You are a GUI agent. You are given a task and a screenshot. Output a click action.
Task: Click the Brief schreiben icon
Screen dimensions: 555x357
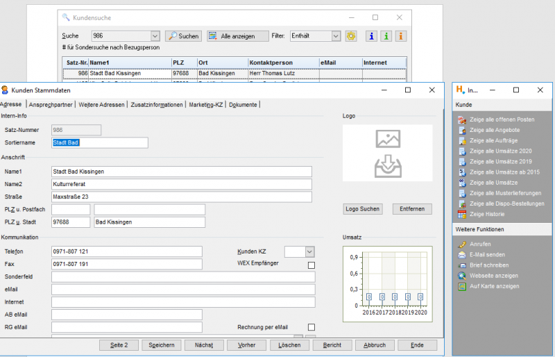tap(462, 265)
